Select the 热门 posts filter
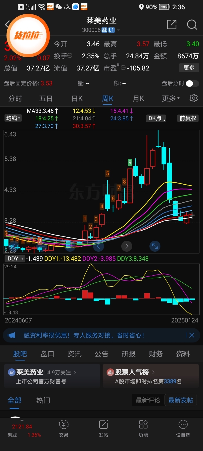Screen dimensions: 203x451 point(43,400)
